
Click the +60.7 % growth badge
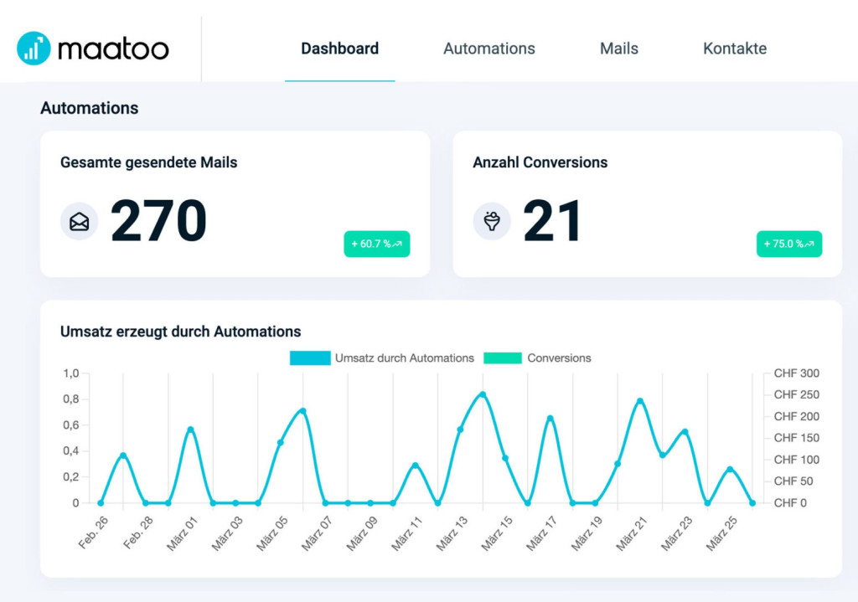click(x=377, y=244)
